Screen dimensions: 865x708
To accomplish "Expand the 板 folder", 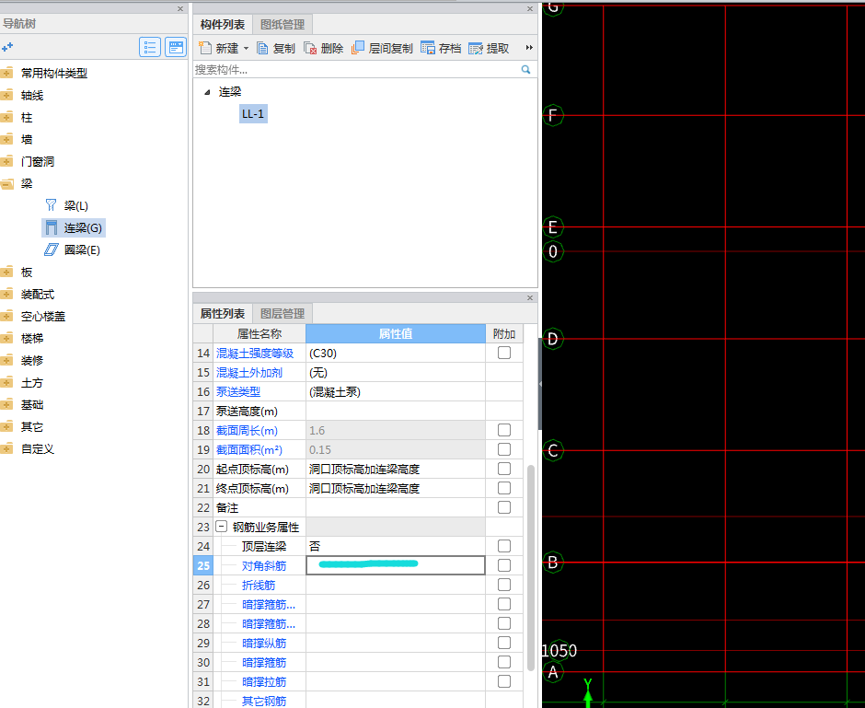I will [6, 272].
